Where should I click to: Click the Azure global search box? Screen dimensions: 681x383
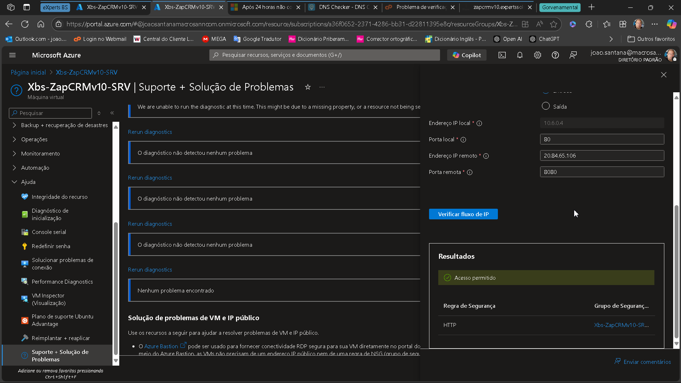coord(324,55)
